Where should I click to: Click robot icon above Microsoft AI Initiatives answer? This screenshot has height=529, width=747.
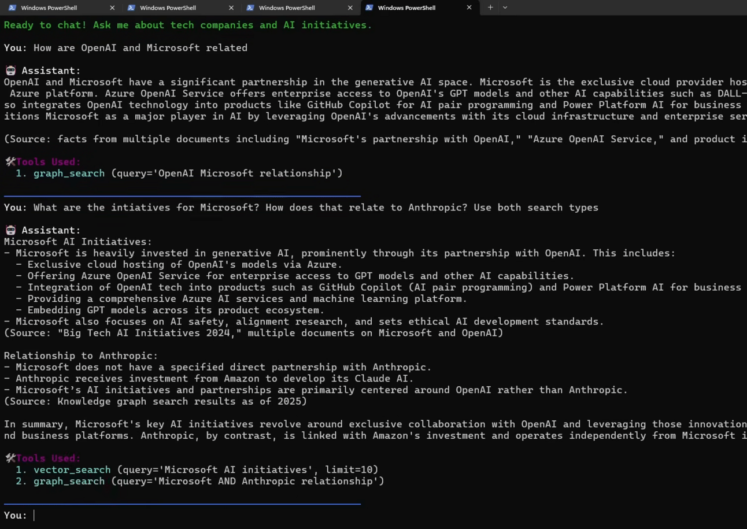click(10, 230)
